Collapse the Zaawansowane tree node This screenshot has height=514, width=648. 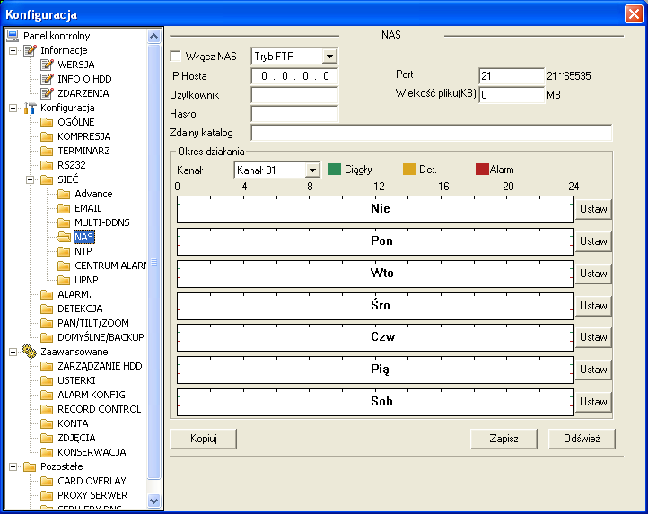tap(13, 352)
